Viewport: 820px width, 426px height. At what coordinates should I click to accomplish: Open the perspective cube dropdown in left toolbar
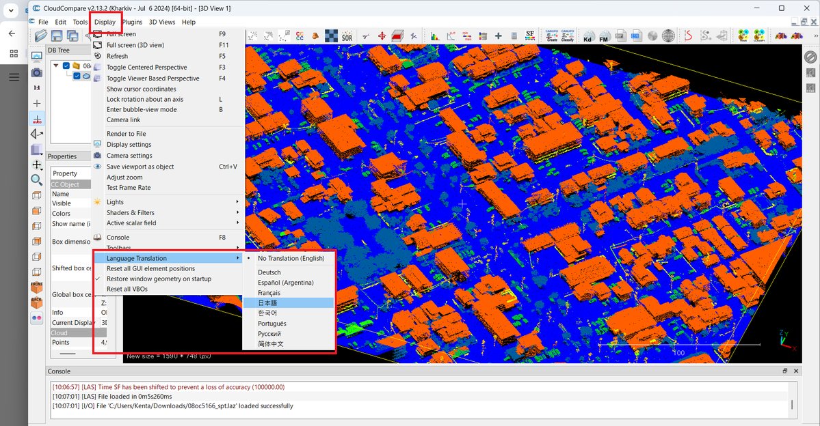pos(37,150)
